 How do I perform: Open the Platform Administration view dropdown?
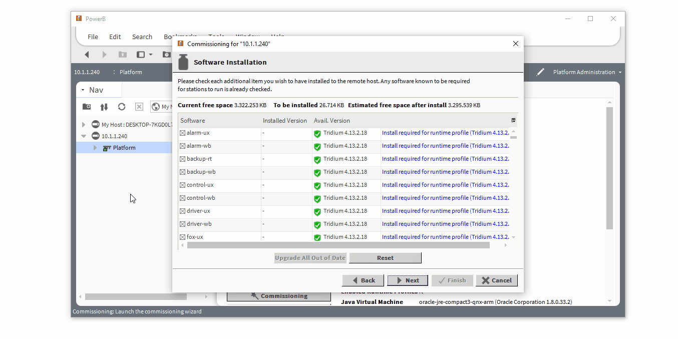point(620,73)
